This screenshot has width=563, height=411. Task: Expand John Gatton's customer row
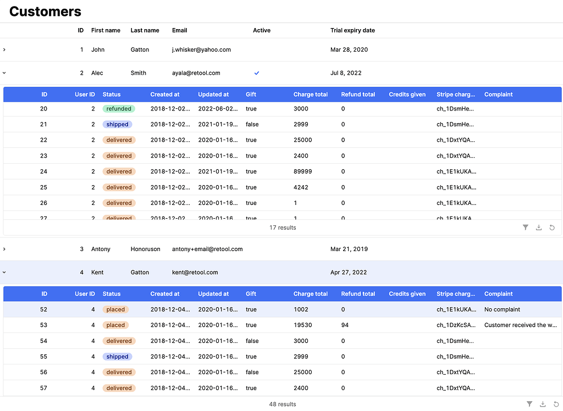point(4,49)
